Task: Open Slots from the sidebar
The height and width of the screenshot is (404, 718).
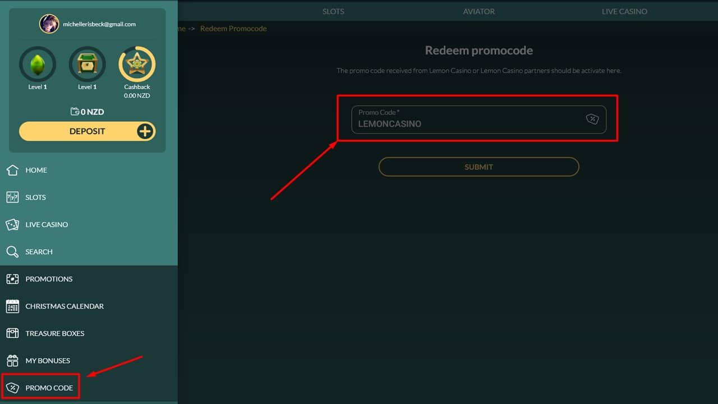Action: click(35, 198)
